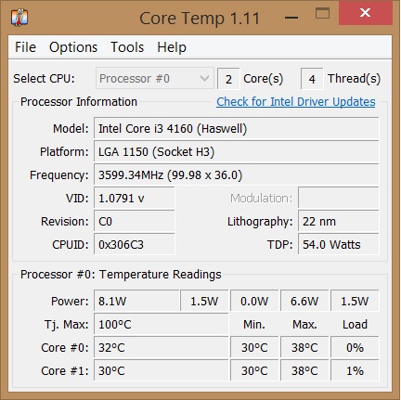The image size is (401, 400).
Task: Click the 0.0W power reading
Action: 254,301
